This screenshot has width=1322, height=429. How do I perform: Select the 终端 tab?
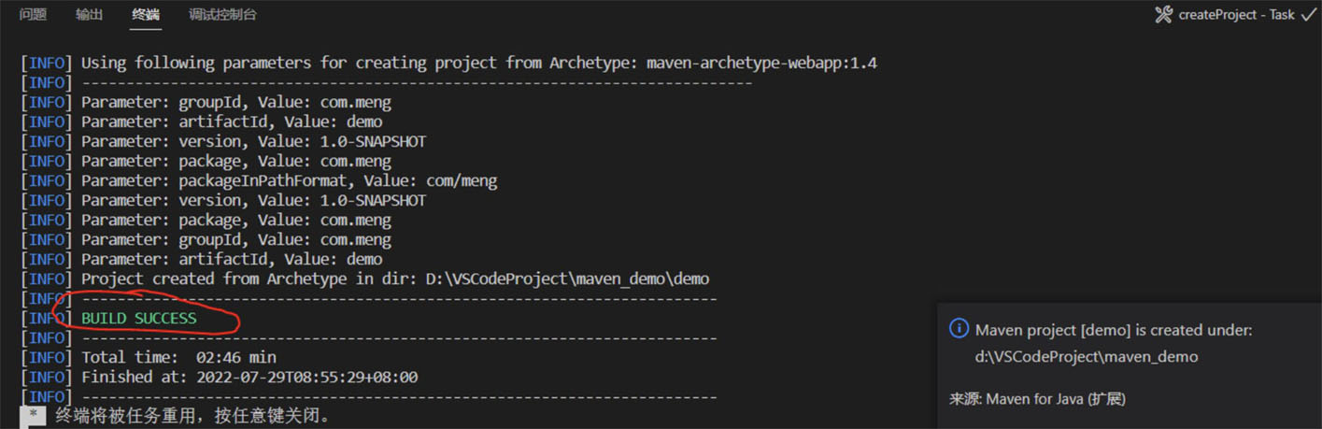(146, 14)
